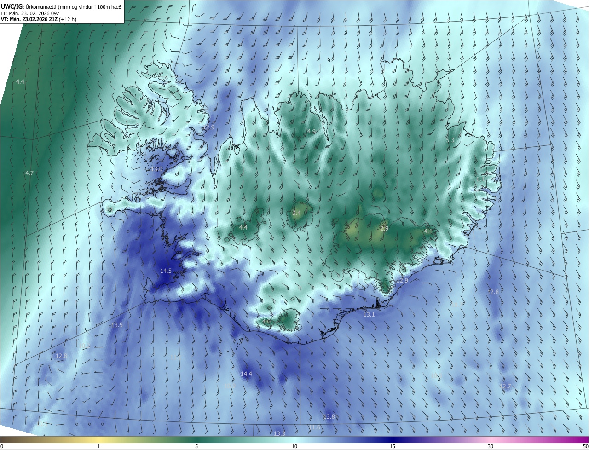This screenshot has height=450, width=589.
Task: Click the map title 'Úrkomumætti (mm) og vindur'
Action: [x=59, y=6]
